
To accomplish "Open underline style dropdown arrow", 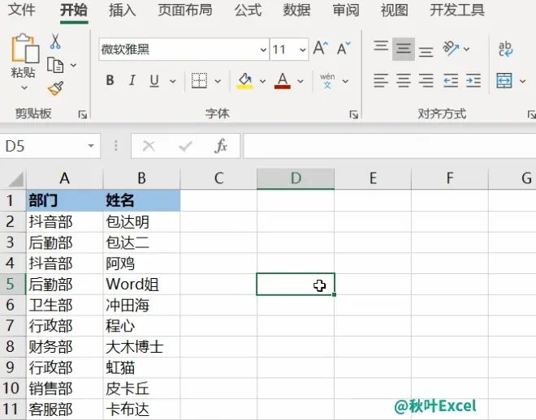I will point(173,81).
